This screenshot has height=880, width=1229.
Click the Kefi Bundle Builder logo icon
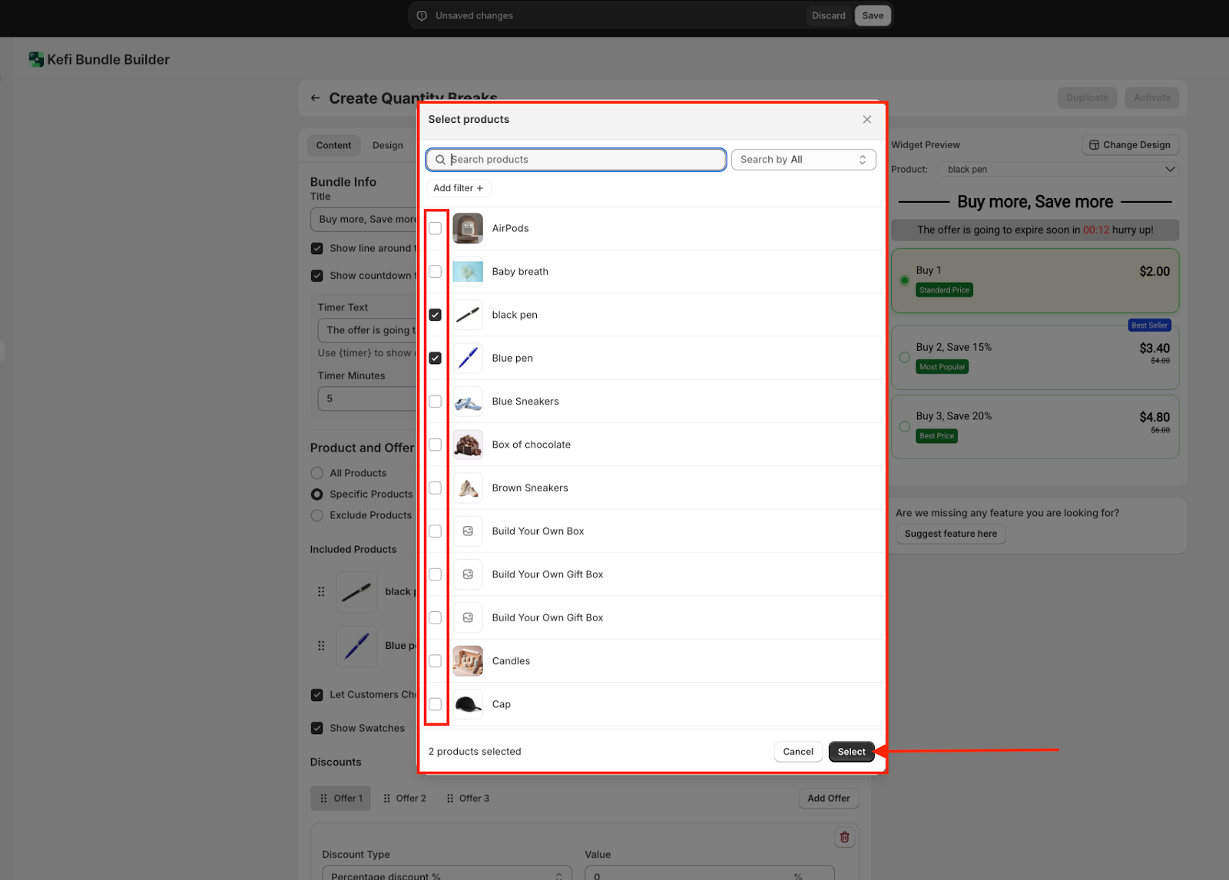tap(35, 60)
